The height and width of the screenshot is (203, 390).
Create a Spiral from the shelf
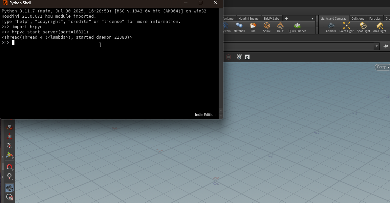(267, 28)
